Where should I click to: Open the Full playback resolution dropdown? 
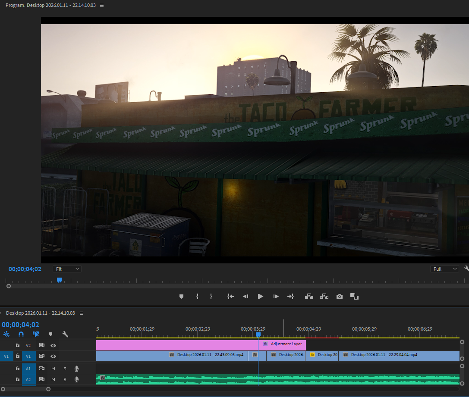click(444, 269)
